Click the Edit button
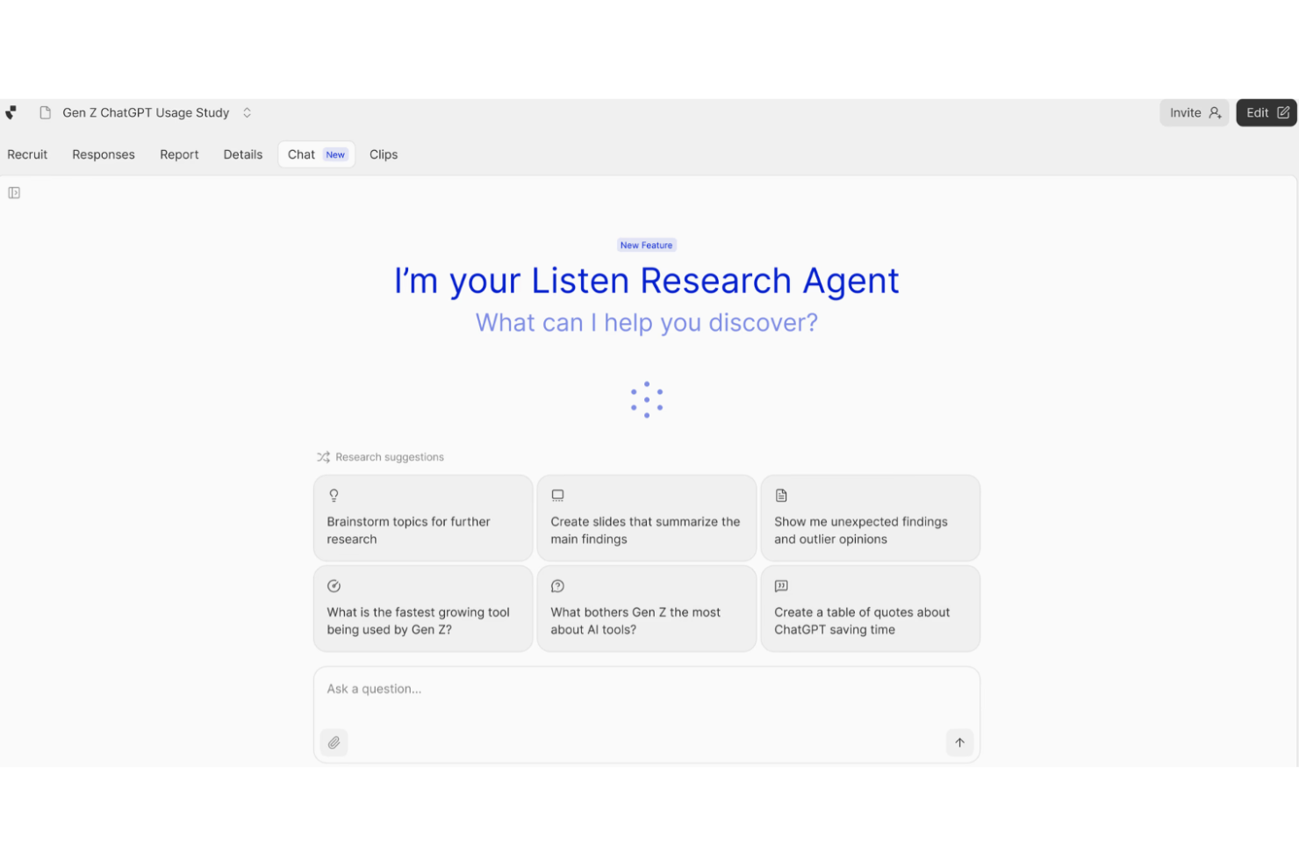The width and height of the screenshot is (1299, 866). [1267, 112]
